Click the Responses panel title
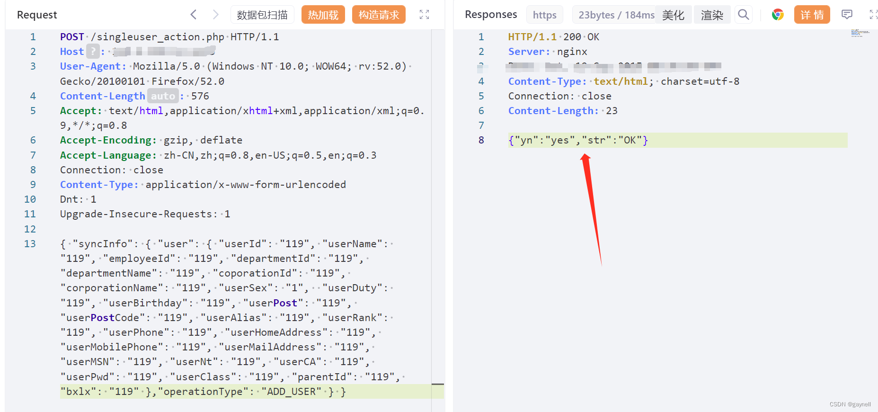878x412 pixels. pos(491,15)
